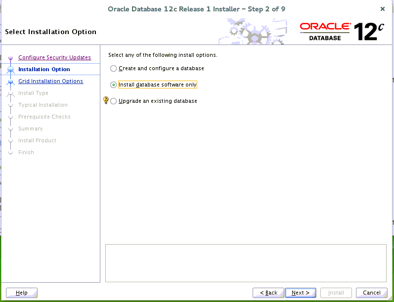This screenshot has width=394, height=302.
Task: Click the Finish step marker icon
Action: [10, 153]
